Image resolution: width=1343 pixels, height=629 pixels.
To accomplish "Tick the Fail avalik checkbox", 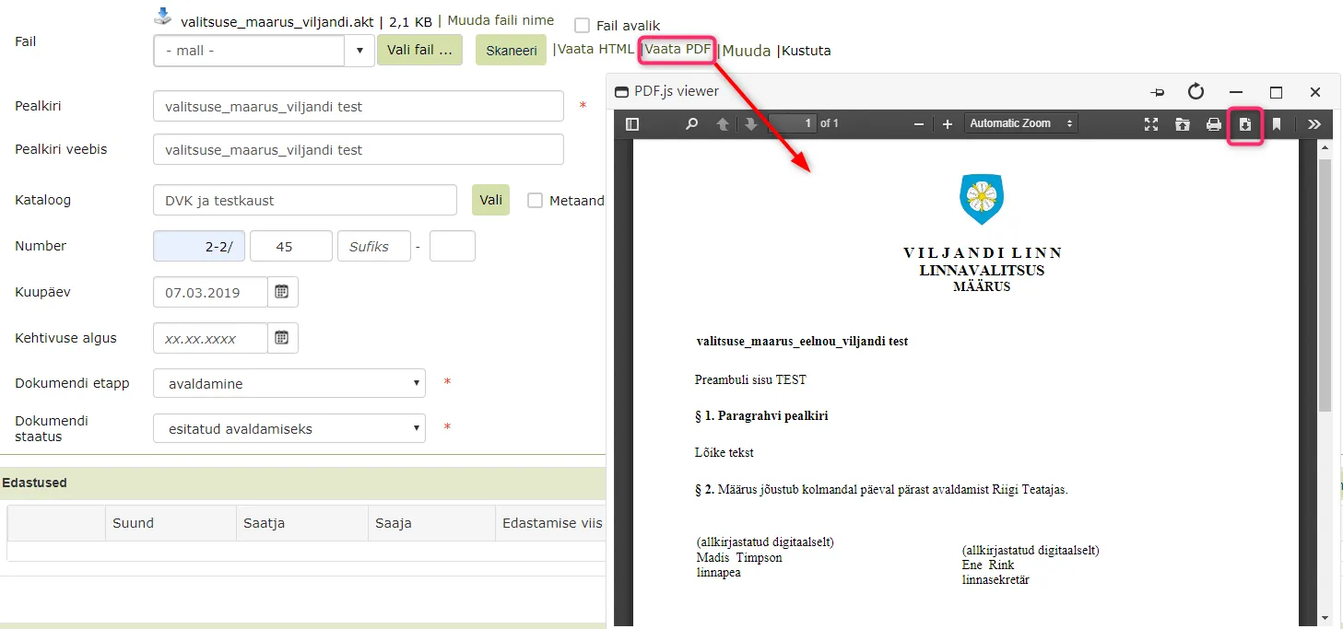I will [x=582, y=26].
